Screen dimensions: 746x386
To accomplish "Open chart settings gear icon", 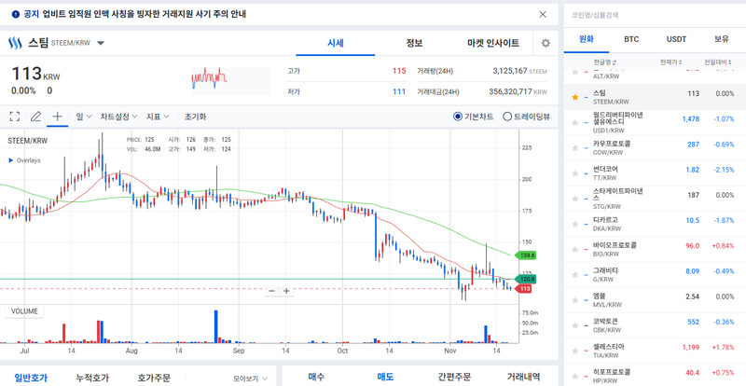I will (546, 43).
